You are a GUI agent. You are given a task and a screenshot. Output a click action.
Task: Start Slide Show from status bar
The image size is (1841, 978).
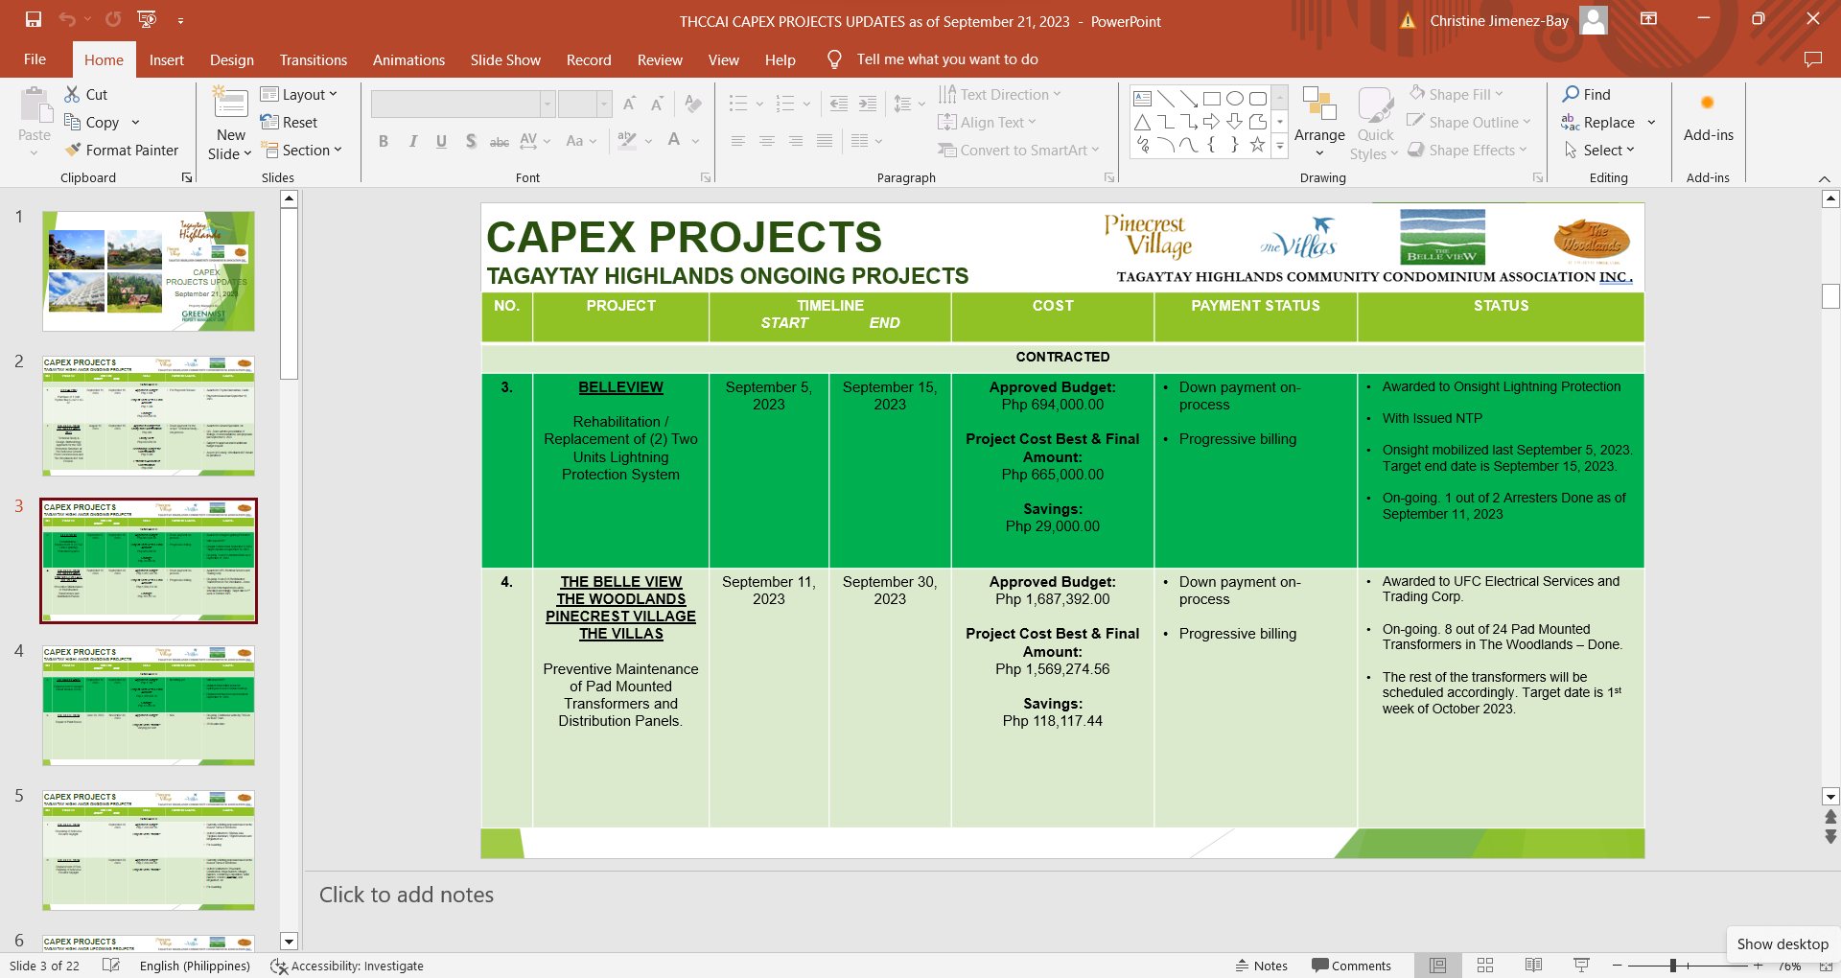pos(1581,966)
